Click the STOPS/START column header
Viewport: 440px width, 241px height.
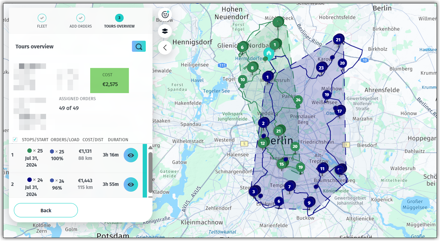tap(35, 140)
